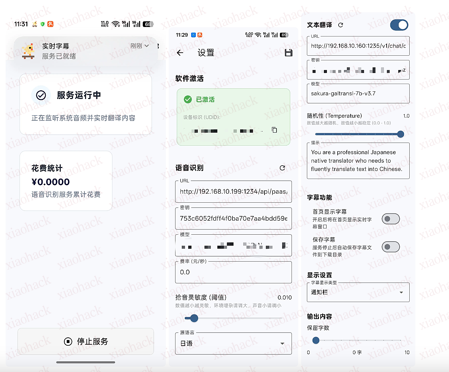
Task: Expand the 实时字幕 notification chevron
Action: tap(146, 46)
